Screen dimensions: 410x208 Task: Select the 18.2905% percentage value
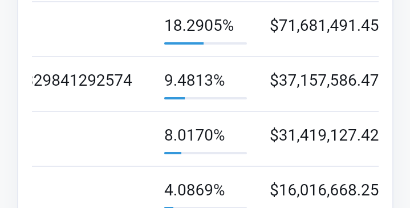click(199, 26)
